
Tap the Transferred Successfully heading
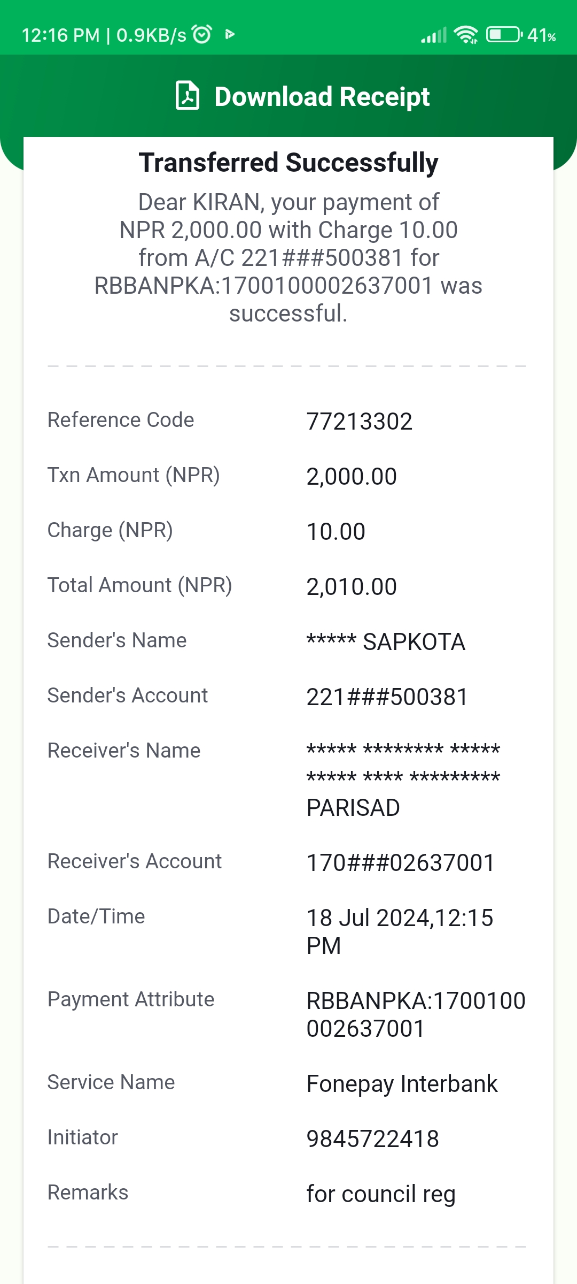288,163
